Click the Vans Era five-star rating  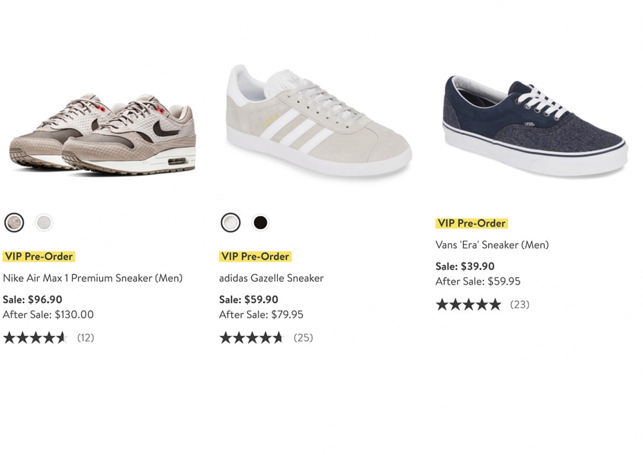[x=468, y=305]
